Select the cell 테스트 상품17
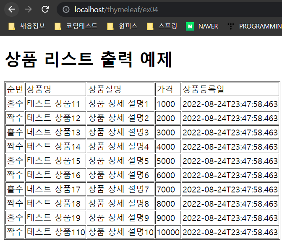Viewport: 282px width, 244px height. click(x=55, y=189)
